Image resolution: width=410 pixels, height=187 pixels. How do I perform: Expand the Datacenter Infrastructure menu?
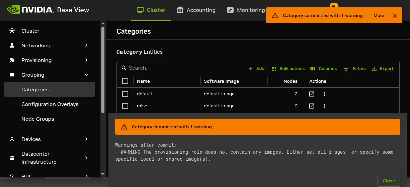86,158
